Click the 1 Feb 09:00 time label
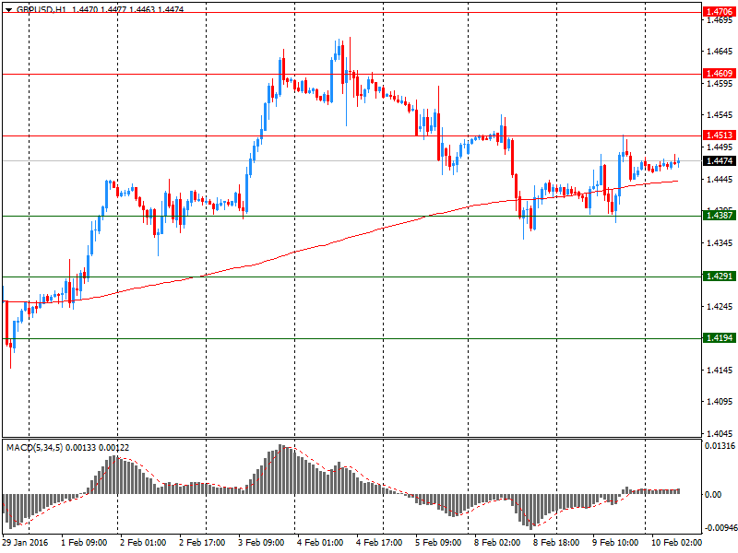 coord(84,543)
